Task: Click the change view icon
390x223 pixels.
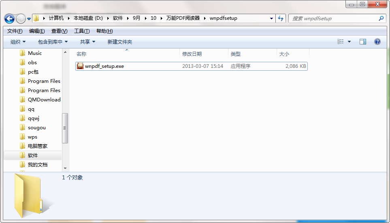Action: click(x=341, y=42)
